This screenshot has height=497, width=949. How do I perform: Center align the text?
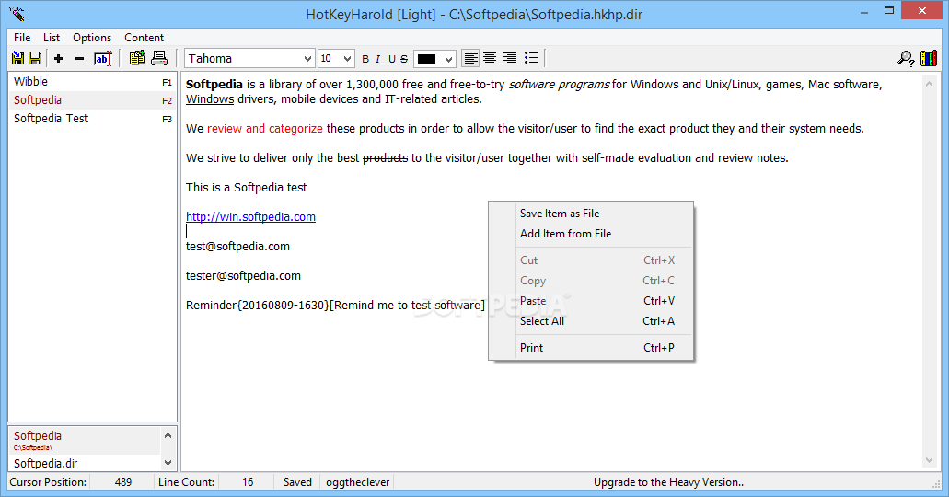click(x=490, y=58)
